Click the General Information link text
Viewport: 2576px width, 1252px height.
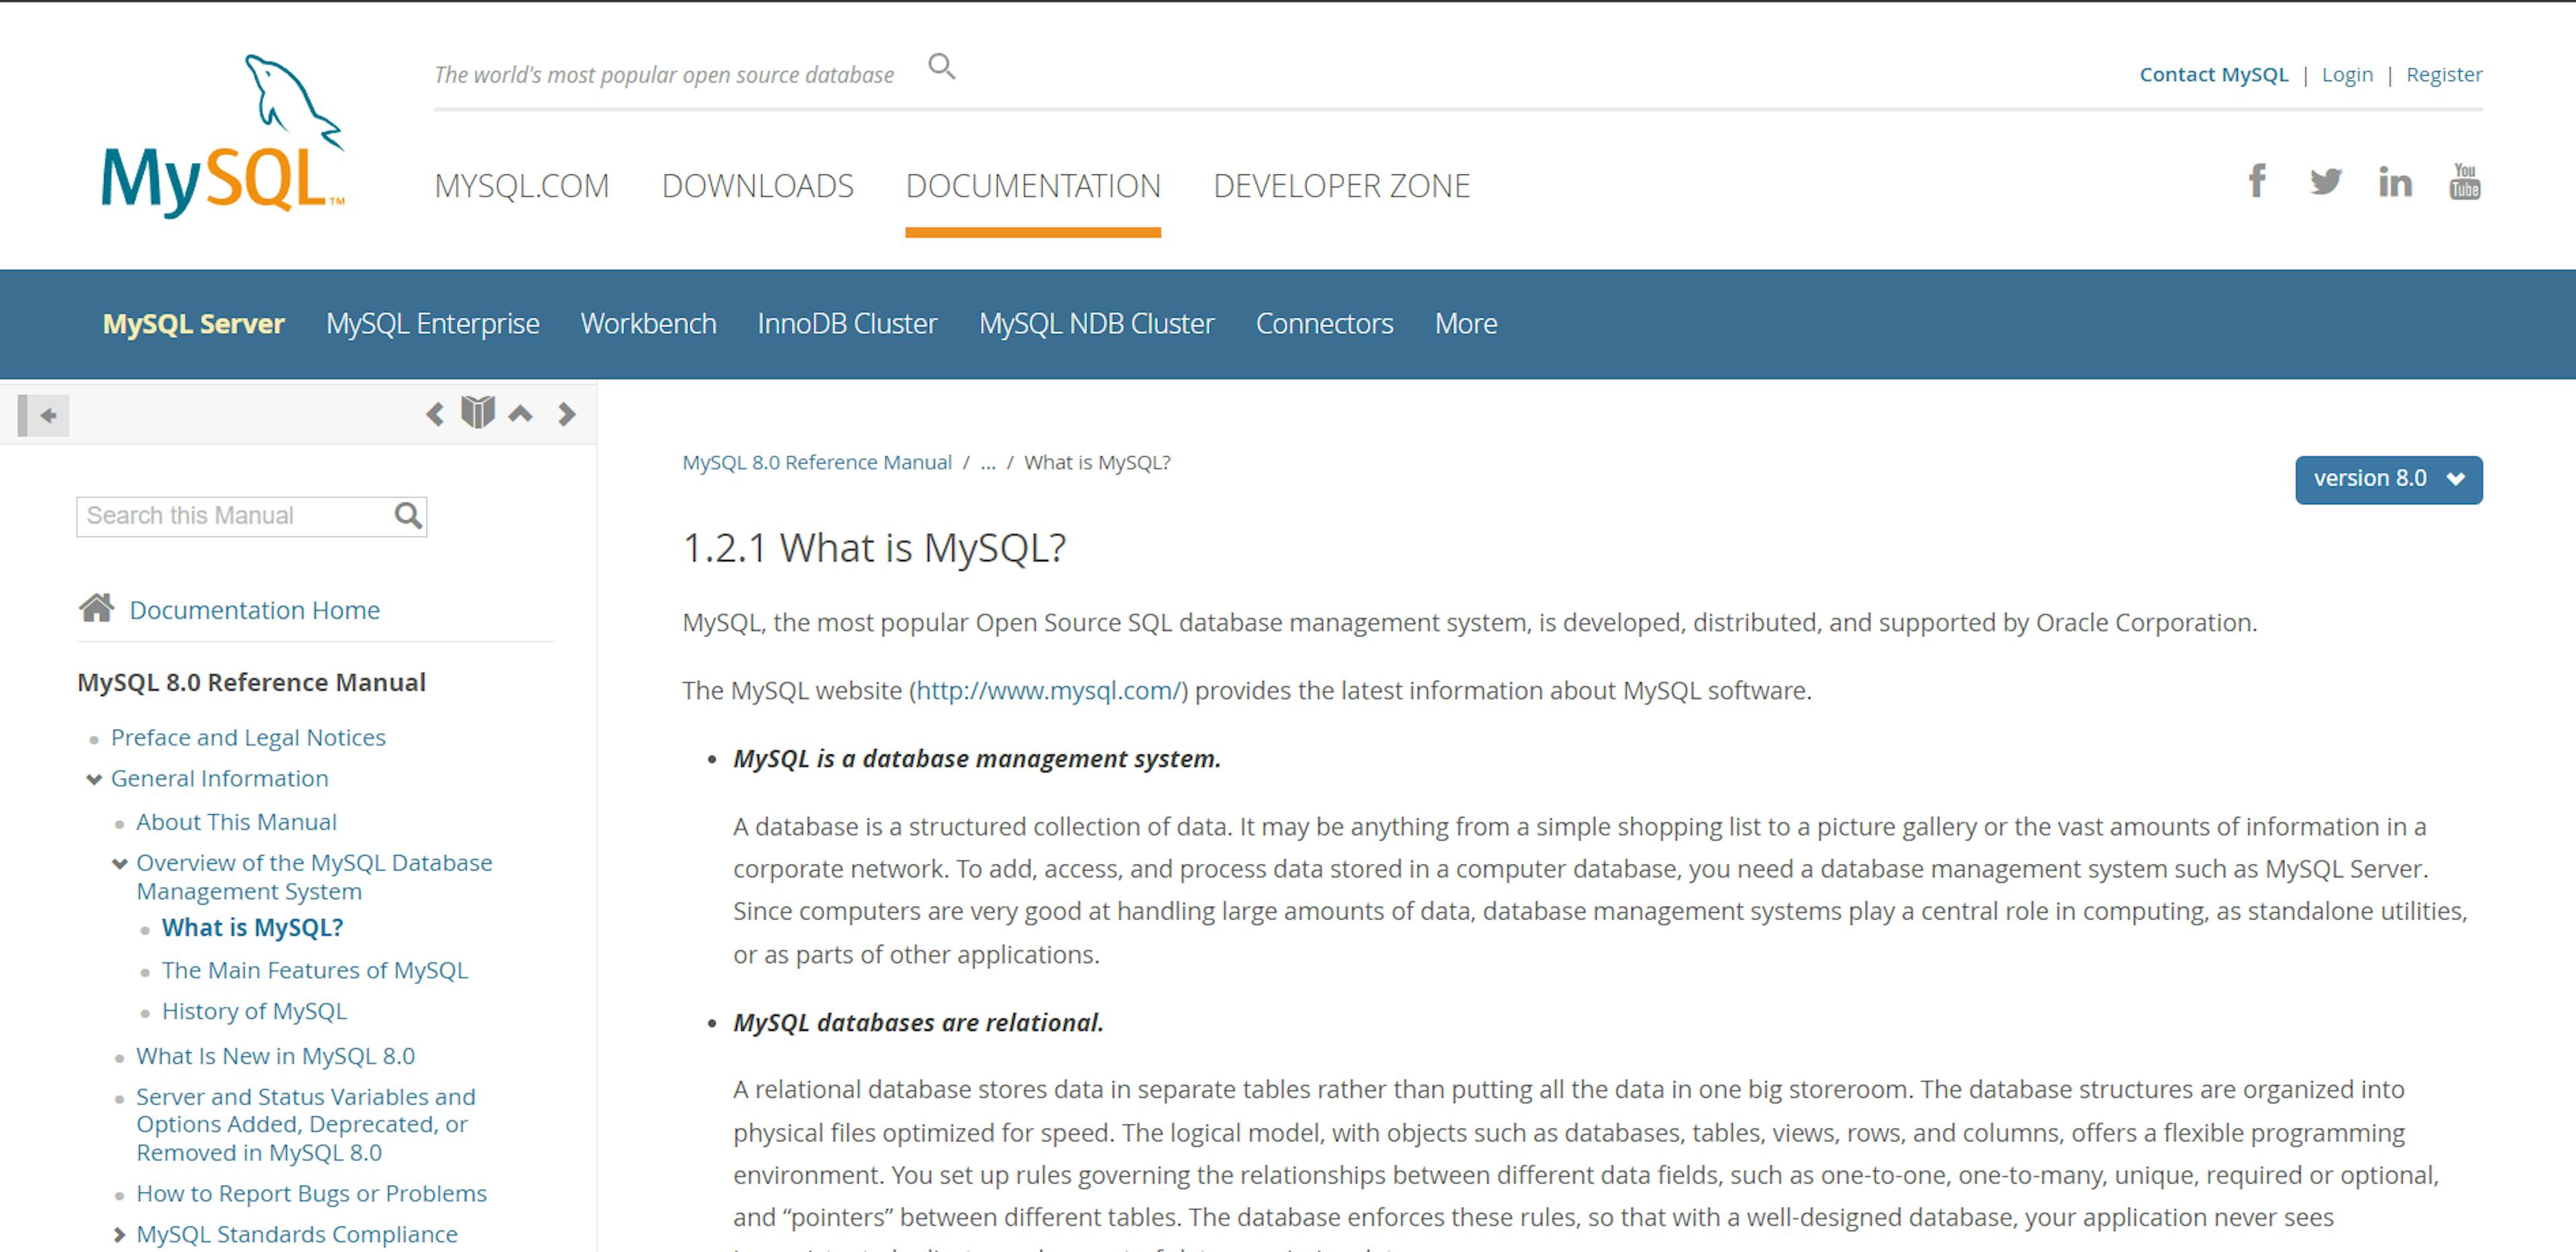(219, 779)
